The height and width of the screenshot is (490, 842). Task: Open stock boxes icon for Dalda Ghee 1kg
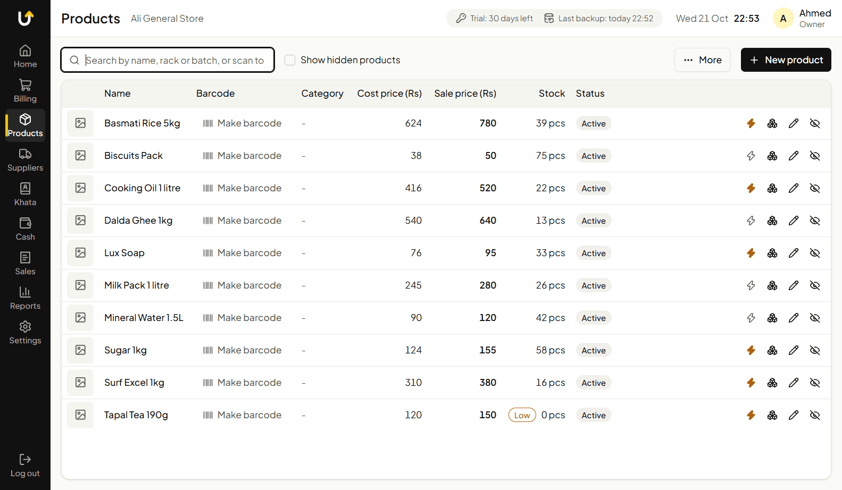[x=772, y=221]
